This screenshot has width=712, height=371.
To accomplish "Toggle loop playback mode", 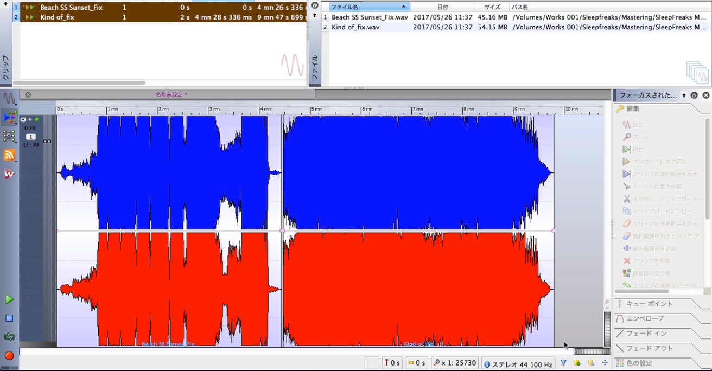I will [9, 337].
